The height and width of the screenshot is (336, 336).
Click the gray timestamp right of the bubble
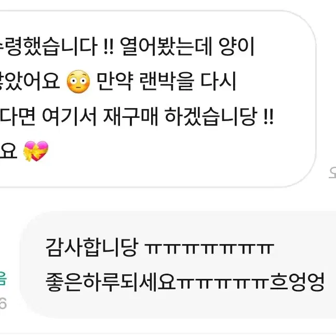(332, 172)
